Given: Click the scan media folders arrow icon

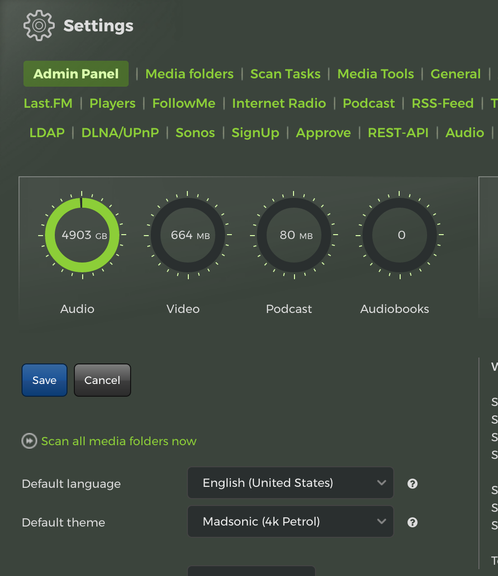Looking at the screenshot, I should pyautogui.click(x=30, y=441).
